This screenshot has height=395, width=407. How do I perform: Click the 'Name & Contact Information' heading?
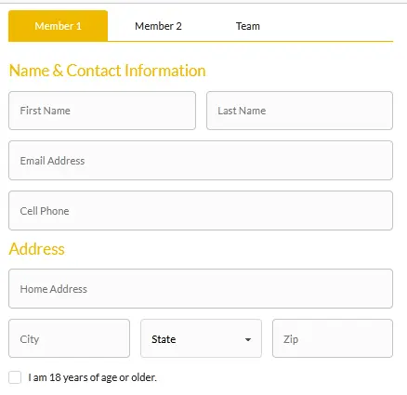[107, 71]
